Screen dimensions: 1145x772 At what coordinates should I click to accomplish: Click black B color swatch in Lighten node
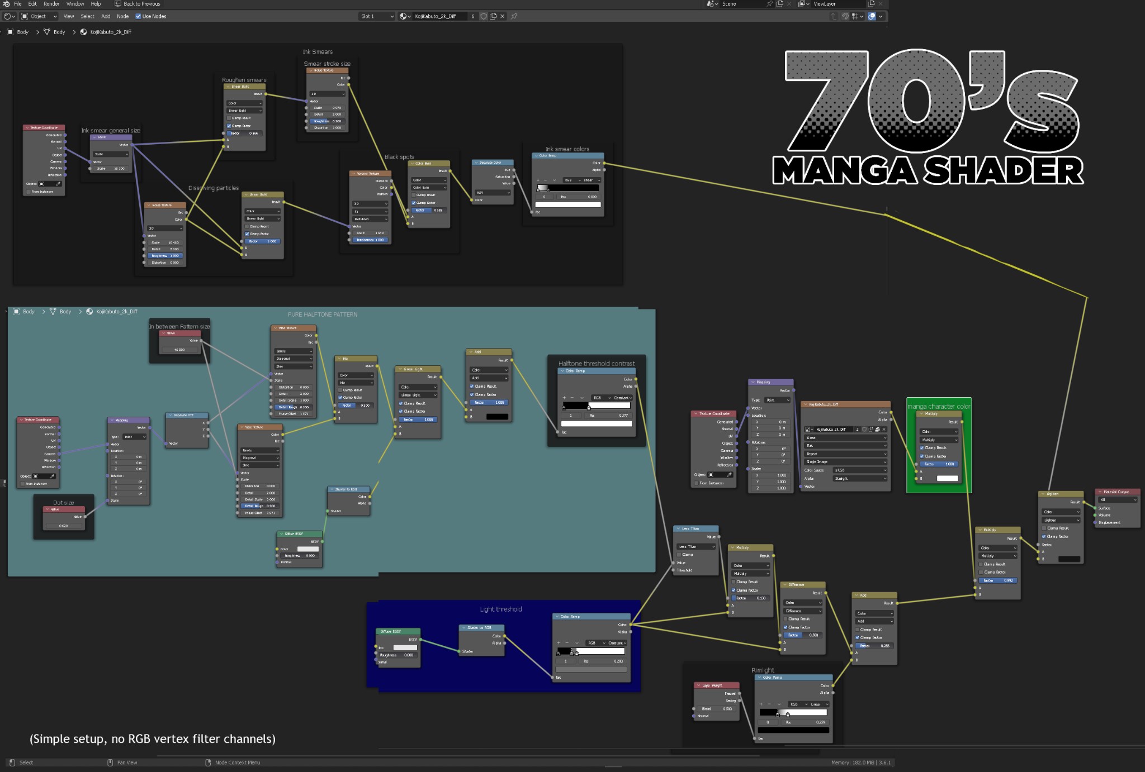click(x=1069, y=559)
